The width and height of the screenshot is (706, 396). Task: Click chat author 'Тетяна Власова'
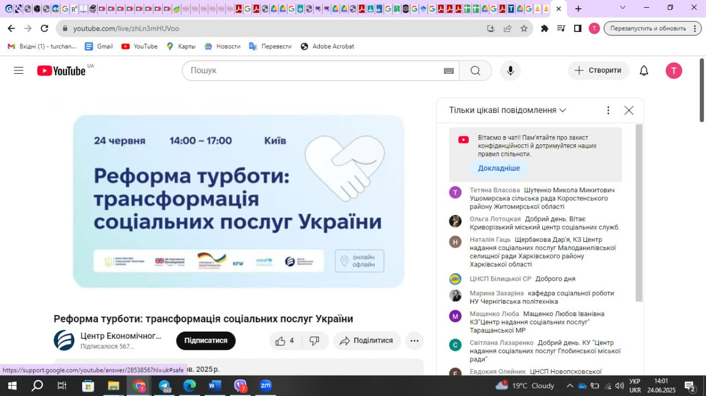point(495,190)
